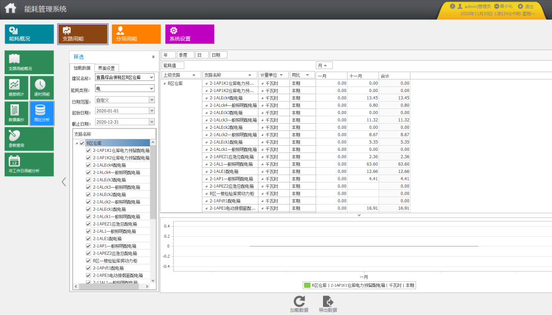This screenshot has height=315, width=552.
Task: Open 分项用能 itemized energy module
Action: point(136,34)
